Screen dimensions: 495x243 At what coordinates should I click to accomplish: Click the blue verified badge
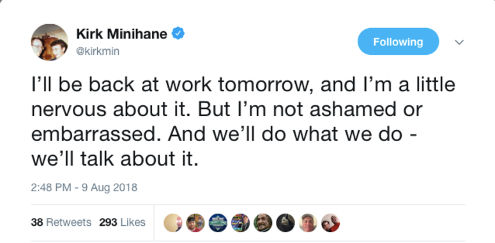[x=178, y=33]
